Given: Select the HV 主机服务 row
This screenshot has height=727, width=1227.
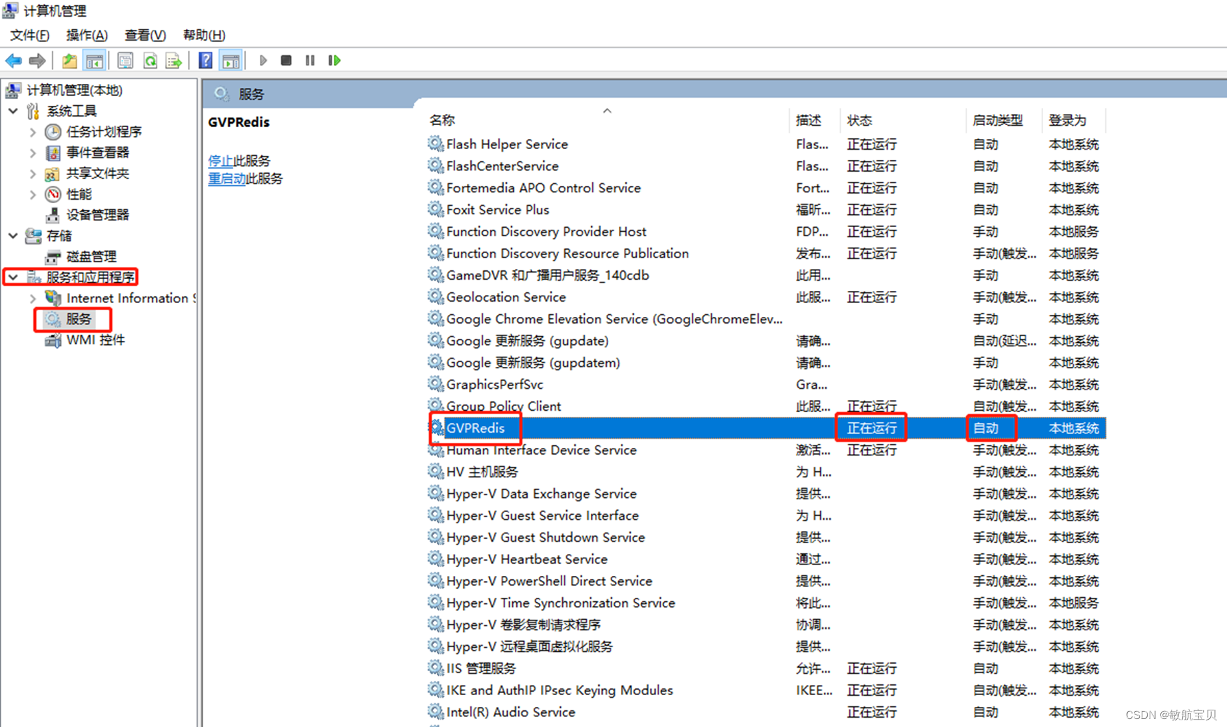Looking at the screenshot, I should click(x=766, y=472).
